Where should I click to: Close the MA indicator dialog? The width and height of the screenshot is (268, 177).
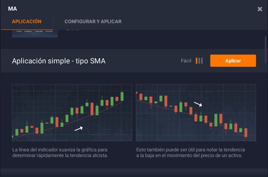(x=260, y=9)
